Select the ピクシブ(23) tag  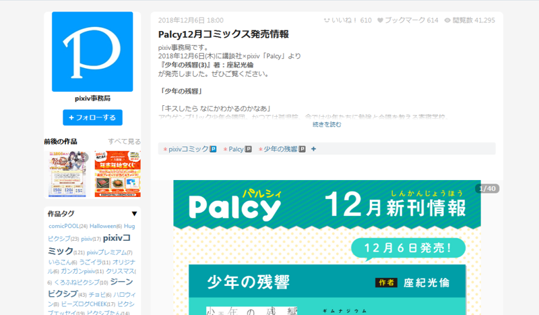tap(59, 239)
